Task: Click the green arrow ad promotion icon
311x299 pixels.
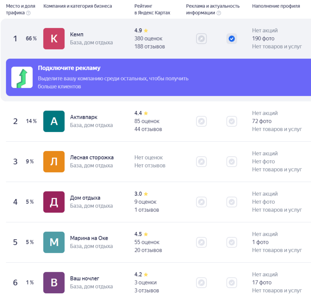Action: [22, 77]
